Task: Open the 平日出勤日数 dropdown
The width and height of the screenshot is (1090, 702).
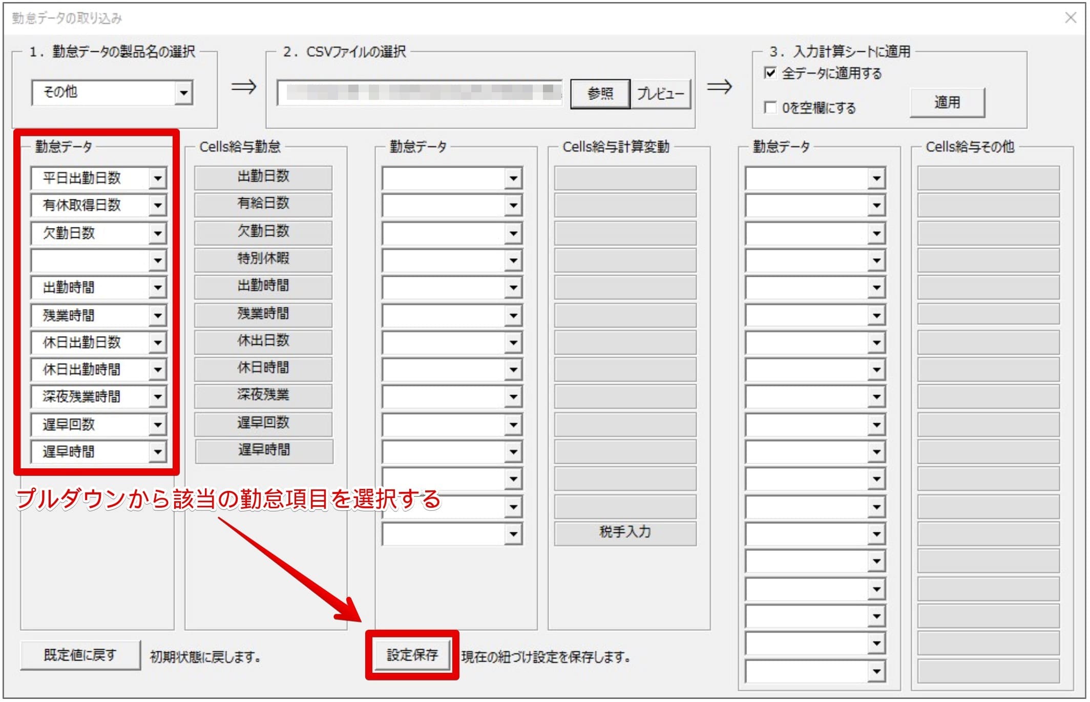Action: (x=159, y=178)
